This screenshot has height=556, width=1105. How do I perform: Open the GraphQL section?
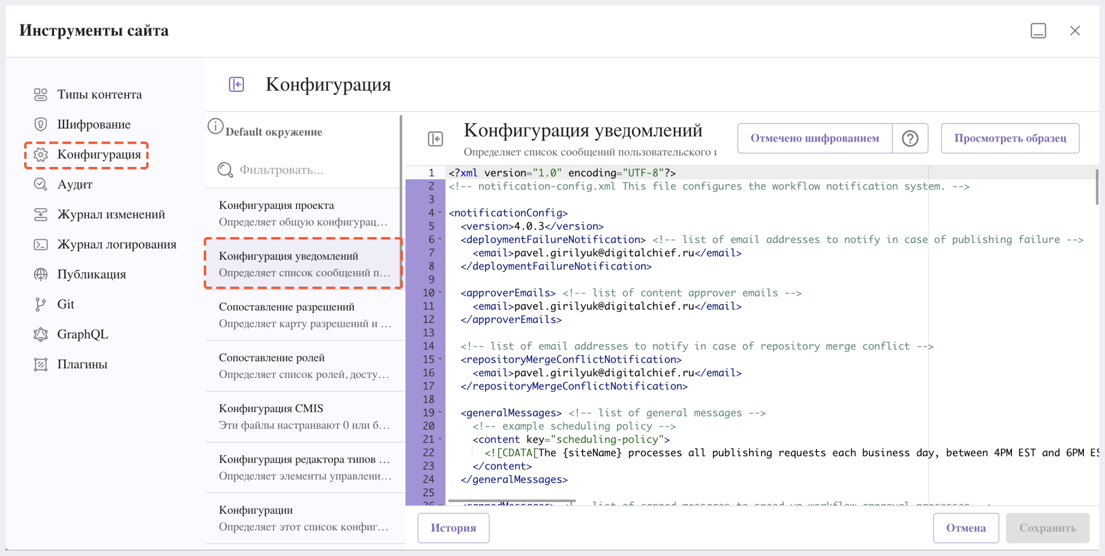click(x=83, y=335)
